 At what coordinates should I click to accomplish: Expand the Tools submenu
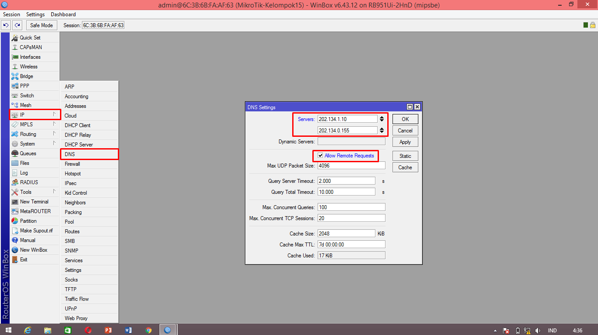pyautogui.click(x=35, y=192)
